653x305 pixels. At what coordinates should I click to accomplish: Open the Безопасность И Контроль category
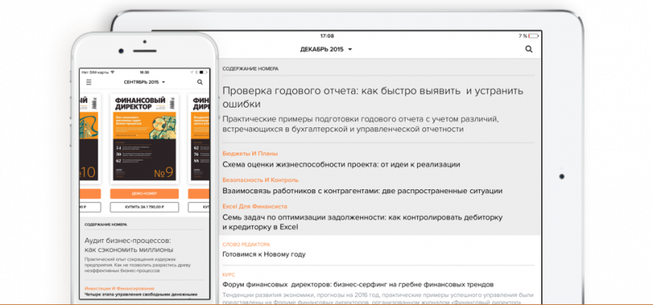click(260, 180)
